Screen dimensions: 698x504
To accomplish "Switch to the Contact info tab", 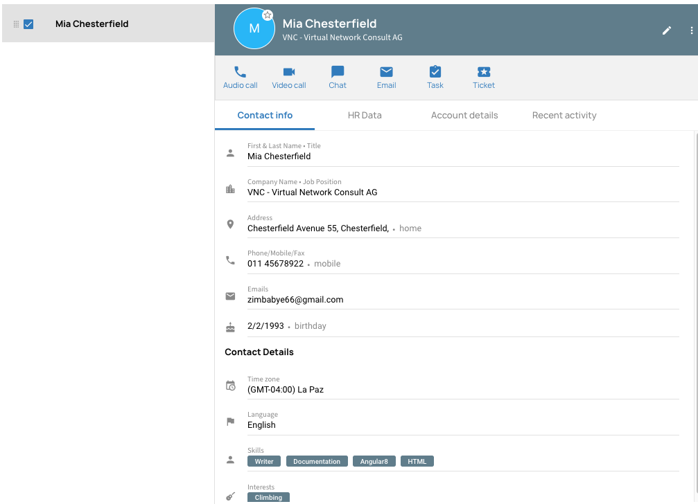I will [265, 115].
